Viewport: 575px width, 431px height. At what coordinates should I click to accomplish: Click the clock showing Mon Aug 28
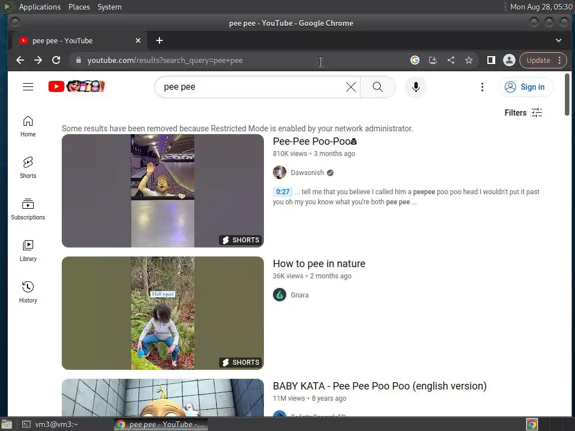pyautogui.click(x=541, y=7)
